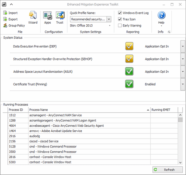Click the Export file icon

click(5, 19)
